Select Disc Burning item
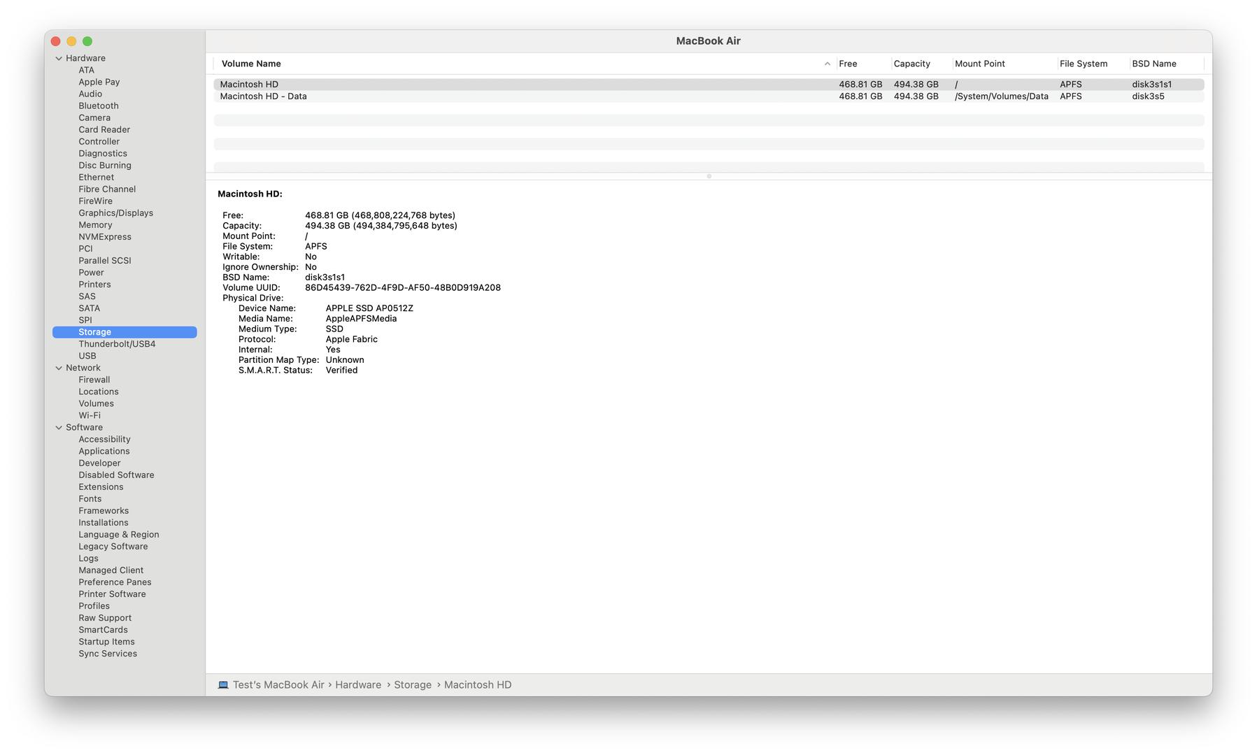Image resolution: width=1257 pixels, height=755 pixels. (x=105, y=166)
